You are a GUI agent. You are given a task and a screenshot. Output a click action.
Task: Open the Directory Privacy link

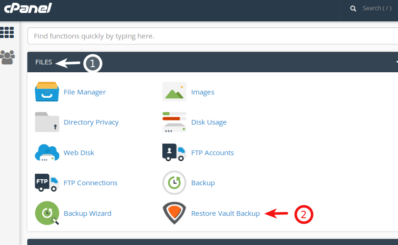point(91,122)
